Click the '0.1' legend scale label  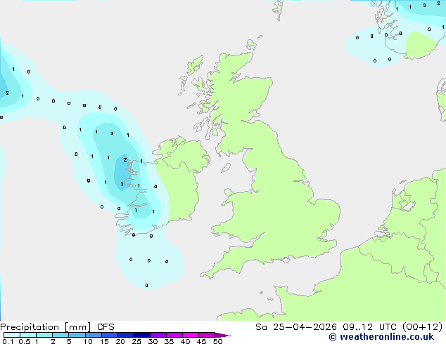point(8,341)
